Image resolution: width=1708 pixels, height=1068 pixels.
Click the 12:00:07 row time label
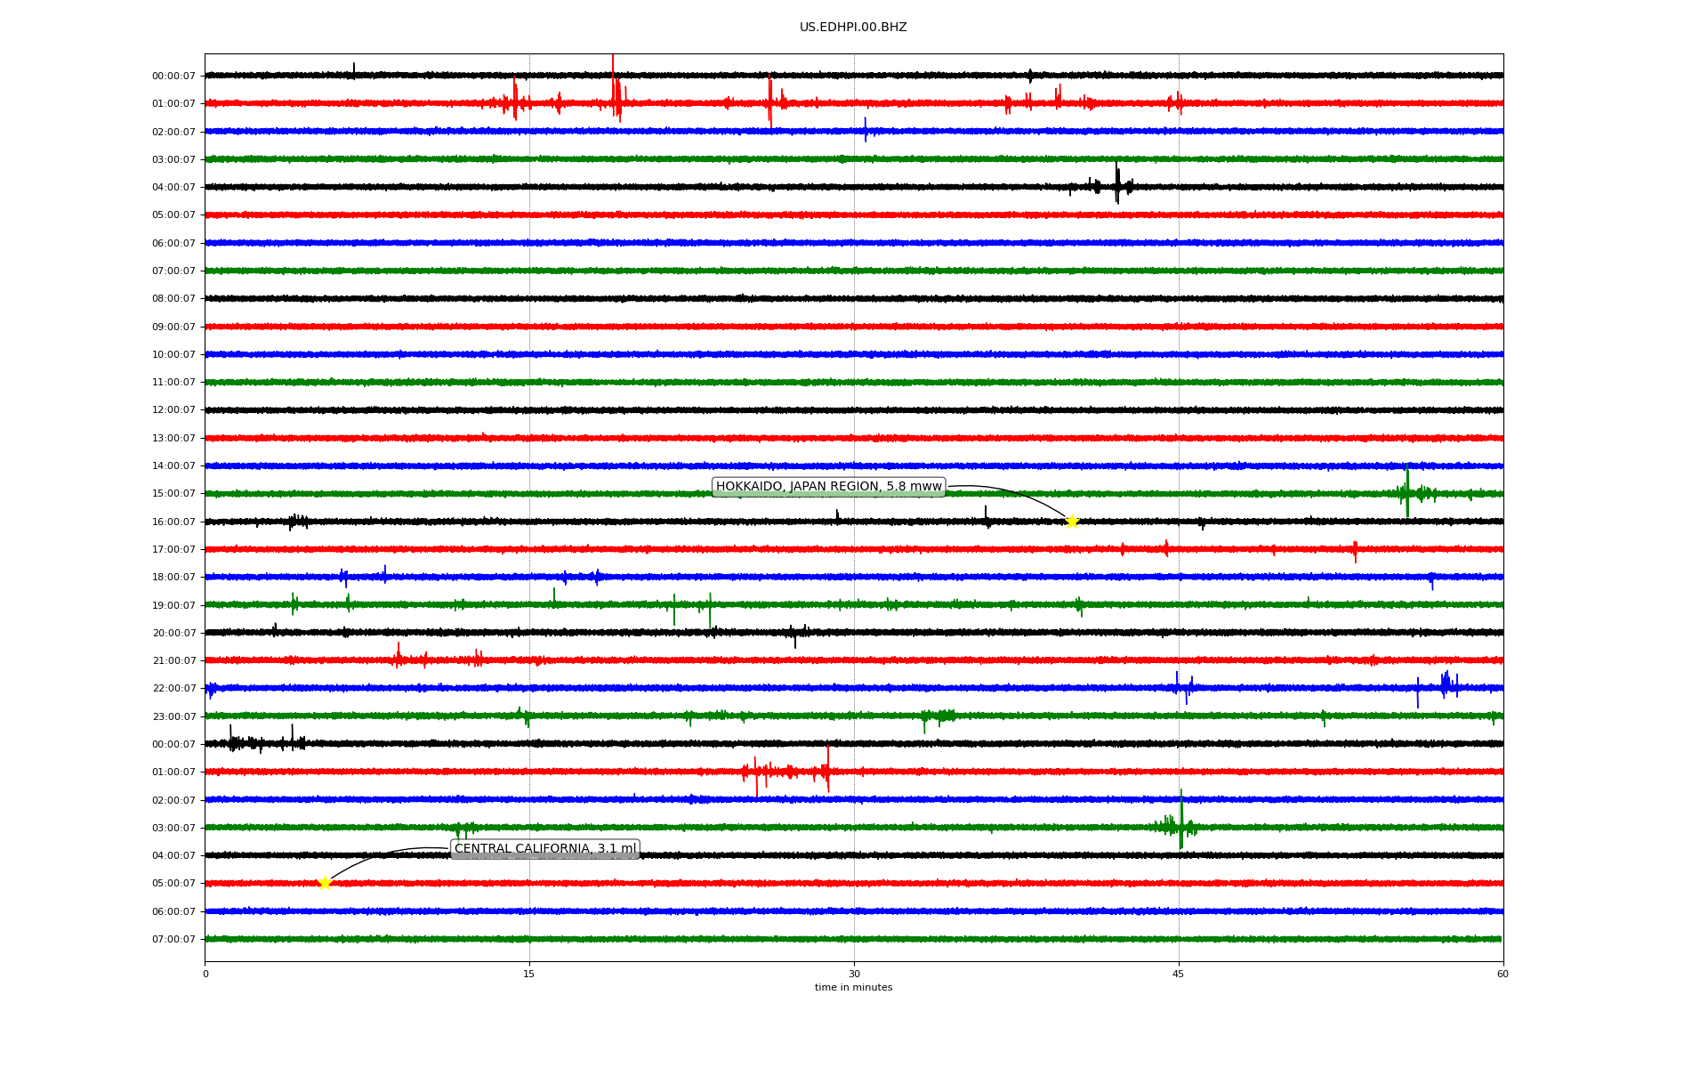173,410
